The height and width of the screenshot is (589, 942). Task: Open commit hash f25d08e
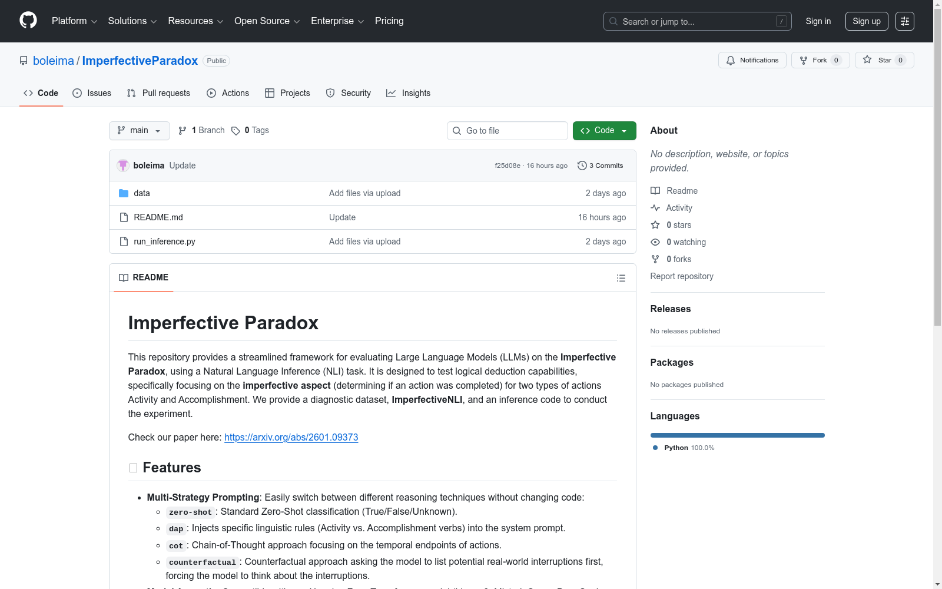(x=508, y=166)
